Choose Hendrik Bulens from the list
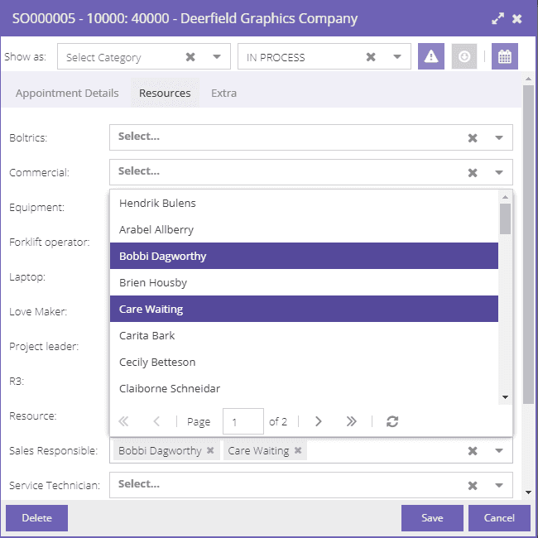Image resolution: width=538 pixels, height=538 pixels. pyautogui.click(x=304, y=203)
